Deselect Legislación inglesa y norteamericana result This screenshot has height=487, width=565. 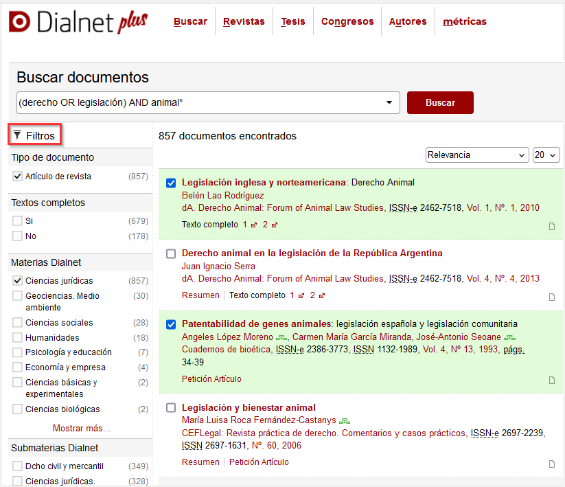[x=171, y=183]
